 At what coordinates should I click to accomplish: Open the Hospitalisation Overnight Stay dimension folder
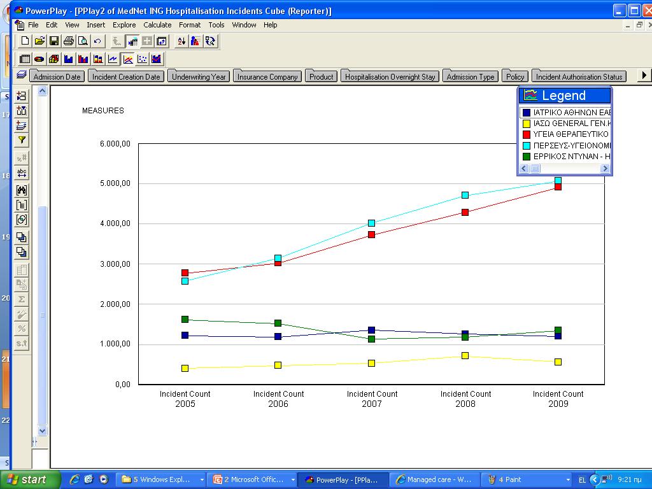390,76
